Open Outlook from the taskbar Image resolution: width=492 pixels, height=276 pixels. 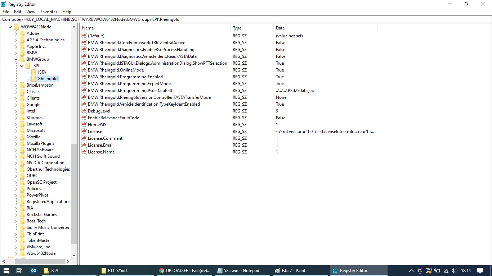pyautogui.click(x=33, y=271)
